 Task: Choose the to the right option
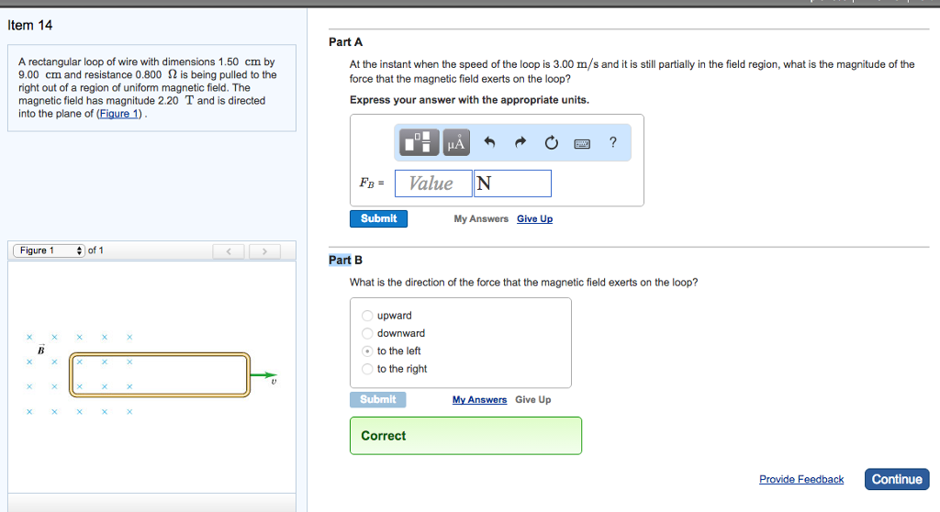[x=367, y=369]
